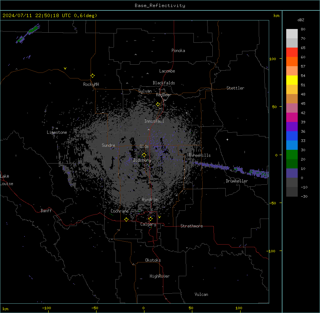Click the Strathmore label

coord(192,226)
